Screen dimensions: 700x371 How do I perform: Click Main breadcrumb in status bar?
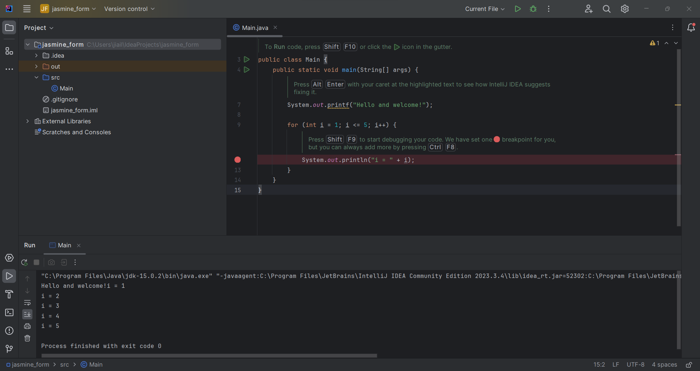(92, 365)
